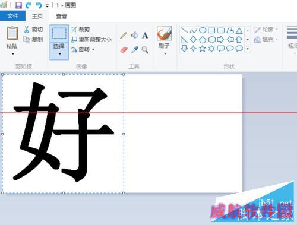The width and height of the screenshot is (297, 225).
Task: Select the straight Line shape
Action: coord(184,30)
